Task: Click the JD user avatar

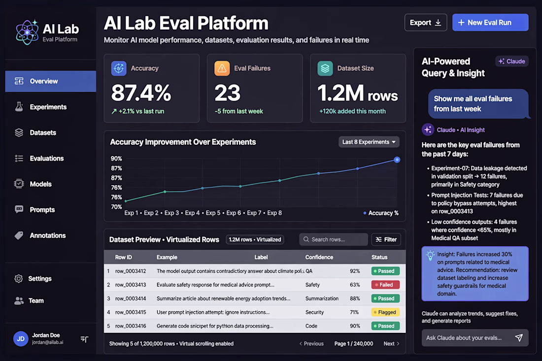Action: coord(21,339)
